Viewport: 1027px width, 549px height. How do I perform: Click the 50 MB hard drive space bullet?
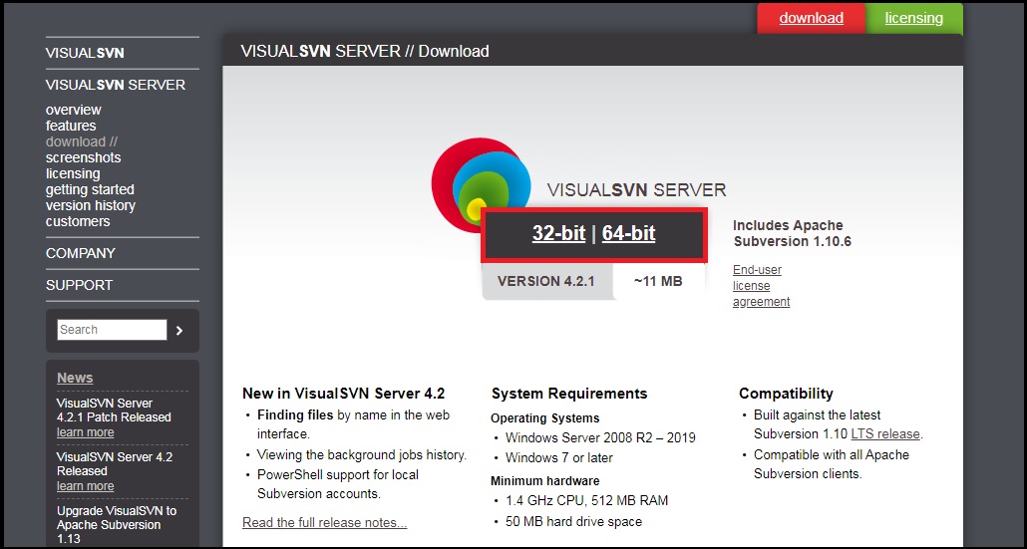point(573,522)
